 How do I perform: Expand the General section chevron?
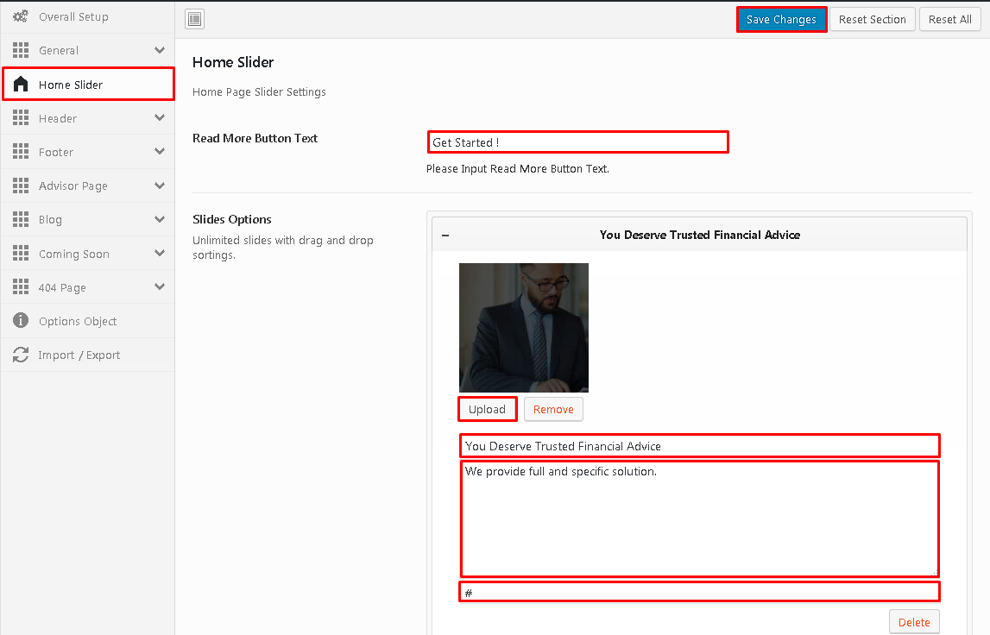click(159, 50)
